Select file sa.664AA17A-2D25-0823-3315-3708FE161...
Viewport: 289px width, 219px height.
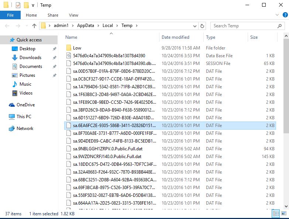point(170,203)
